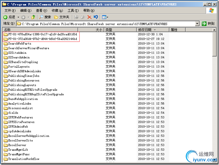Image resolution: width=219 pixels, height=165 pixels.
Task: Sort by the 名称 column header
Action: tap(40, 30)
